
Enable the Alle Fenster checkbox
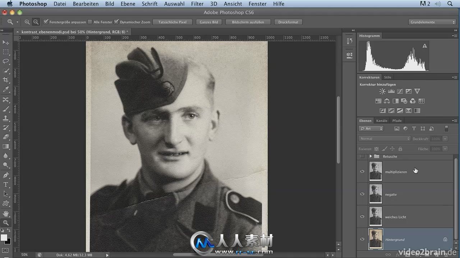pyautogui.click(x=90, y=22)
